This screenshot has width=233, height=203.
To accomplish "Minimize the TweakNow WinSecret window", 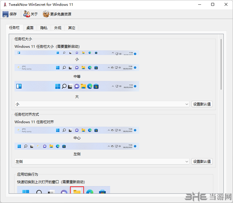I will coord(200,4).
